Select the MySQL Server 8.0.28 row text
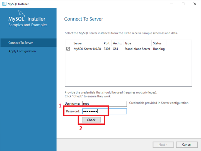Screen dimensions: 201x151 click(87, 49)
